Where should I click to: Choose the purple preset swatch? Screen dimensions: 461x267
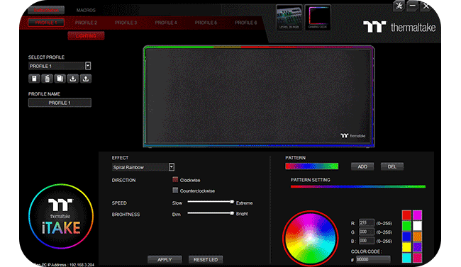coord(417,247)
